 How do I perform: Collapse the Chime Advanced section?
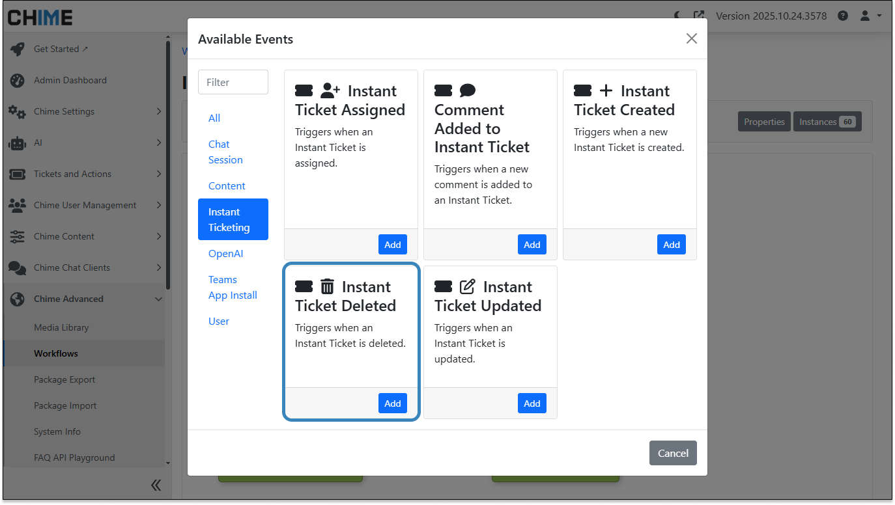coord(158,299)
